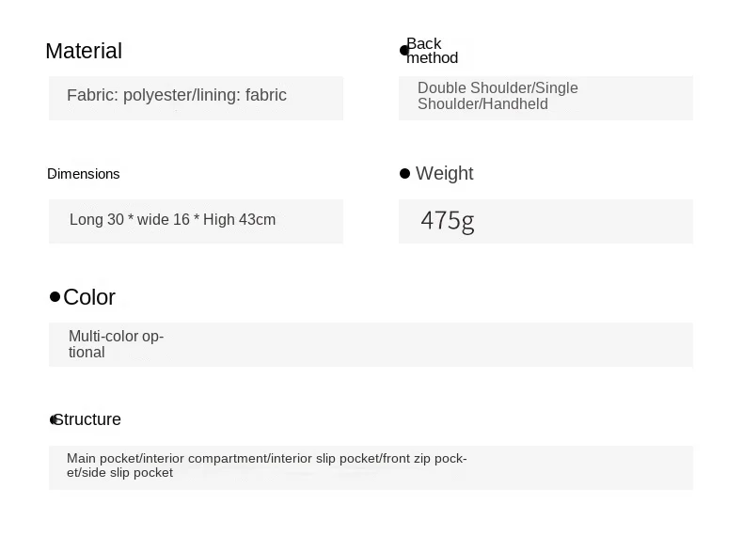This screenshot has width=743, height=552.
Task: Select the Weight heading label
Action: [x=445, y=173]
